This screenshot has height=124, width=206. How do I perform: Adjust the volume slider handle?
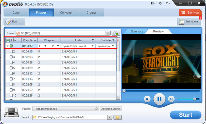[195, 99]
